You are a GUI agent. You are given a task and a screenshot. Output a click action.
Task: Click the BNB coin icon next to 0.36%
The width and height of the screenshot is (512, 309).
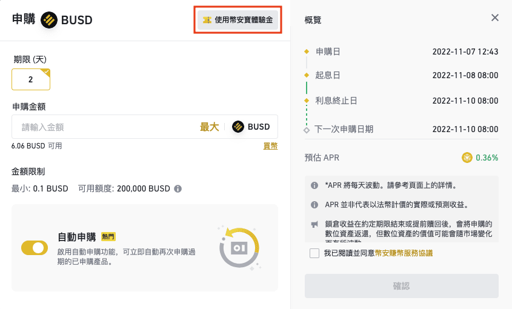point(467,158)
